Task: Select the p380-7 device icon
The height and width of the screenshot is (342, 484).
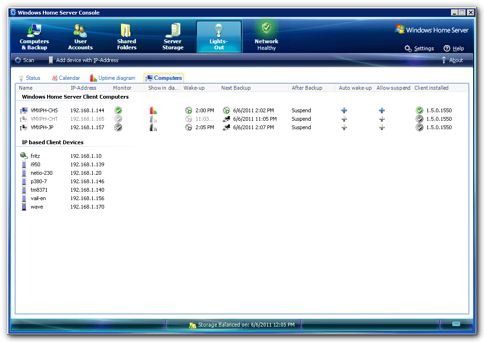Action: click(x=24, y=181)
